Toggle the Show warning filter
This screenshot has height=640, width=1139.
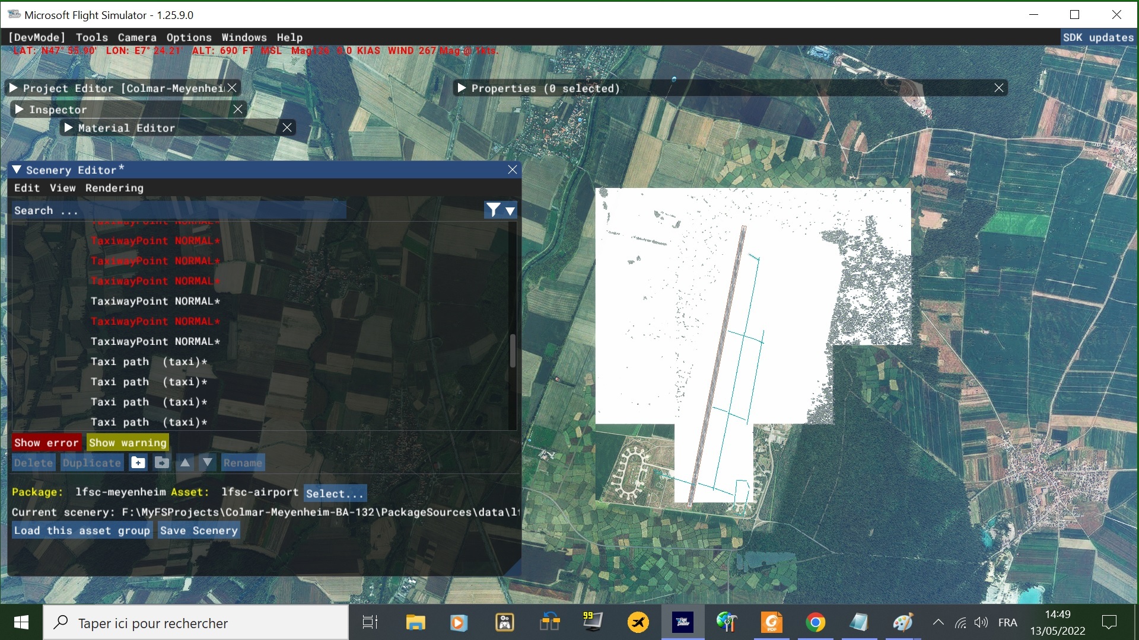[x=128, y=443]
